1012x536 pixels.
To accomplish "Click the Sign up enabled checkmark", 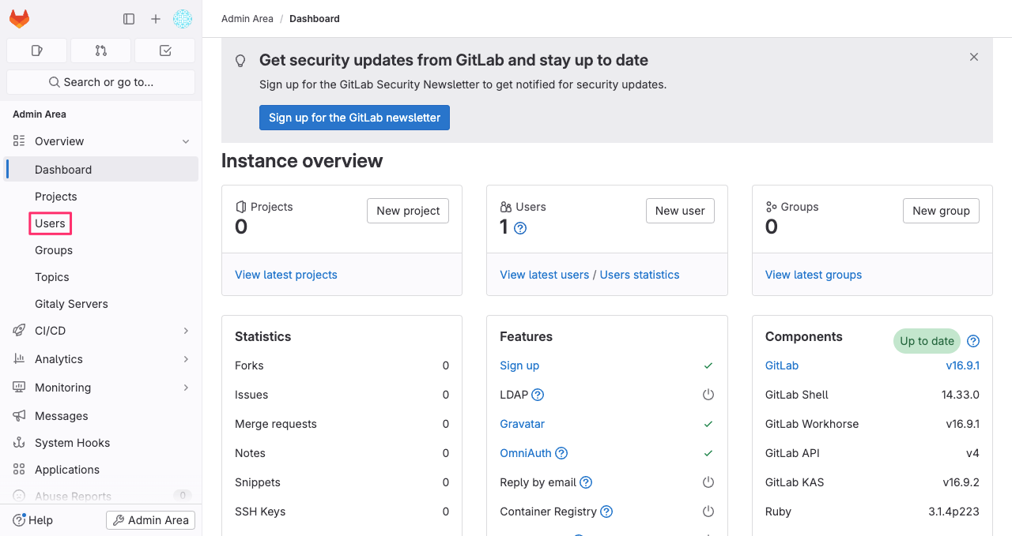I will click(708, 365).
